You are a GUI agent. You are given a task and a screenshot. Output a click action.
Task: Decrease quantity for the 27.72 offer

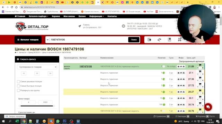[x=198, y=87]
